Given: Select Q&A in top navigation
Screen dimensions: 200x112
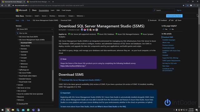Looking at the screenshot, I should click(x=58, y=10).
